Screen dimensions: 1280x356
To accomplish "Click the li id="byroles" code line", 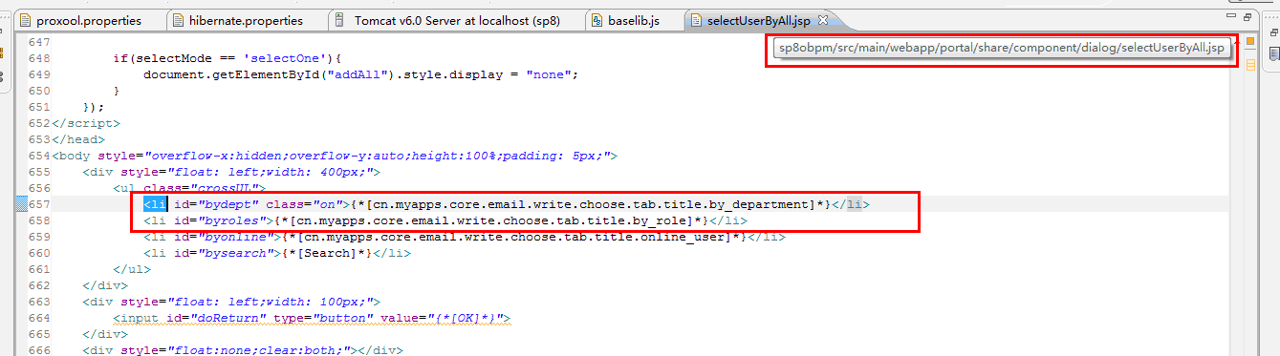I will point(445,220).
